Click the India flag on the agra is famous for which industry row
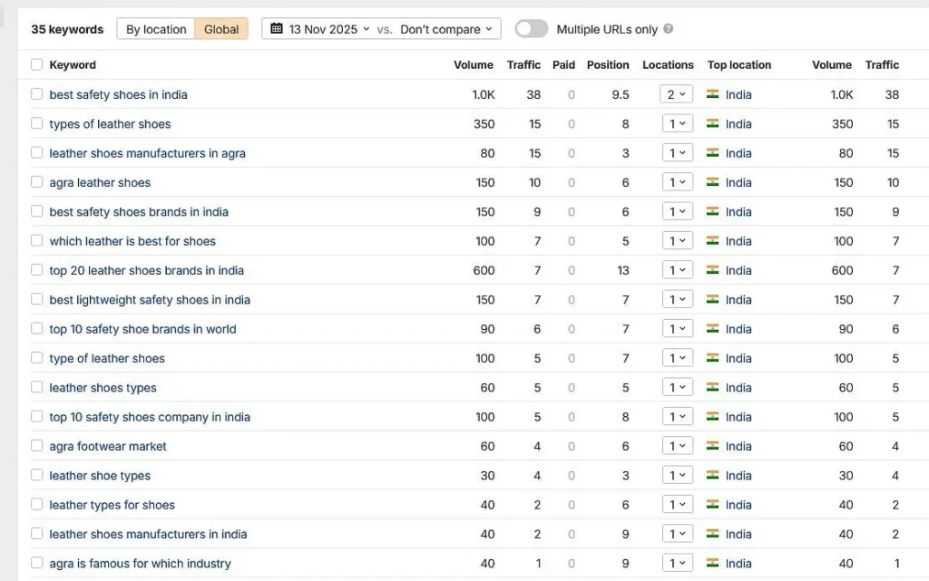 713,563
